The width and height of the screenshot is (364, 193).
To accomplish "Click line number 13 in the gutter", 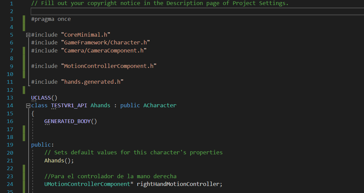I will click(x=10, y=98).
